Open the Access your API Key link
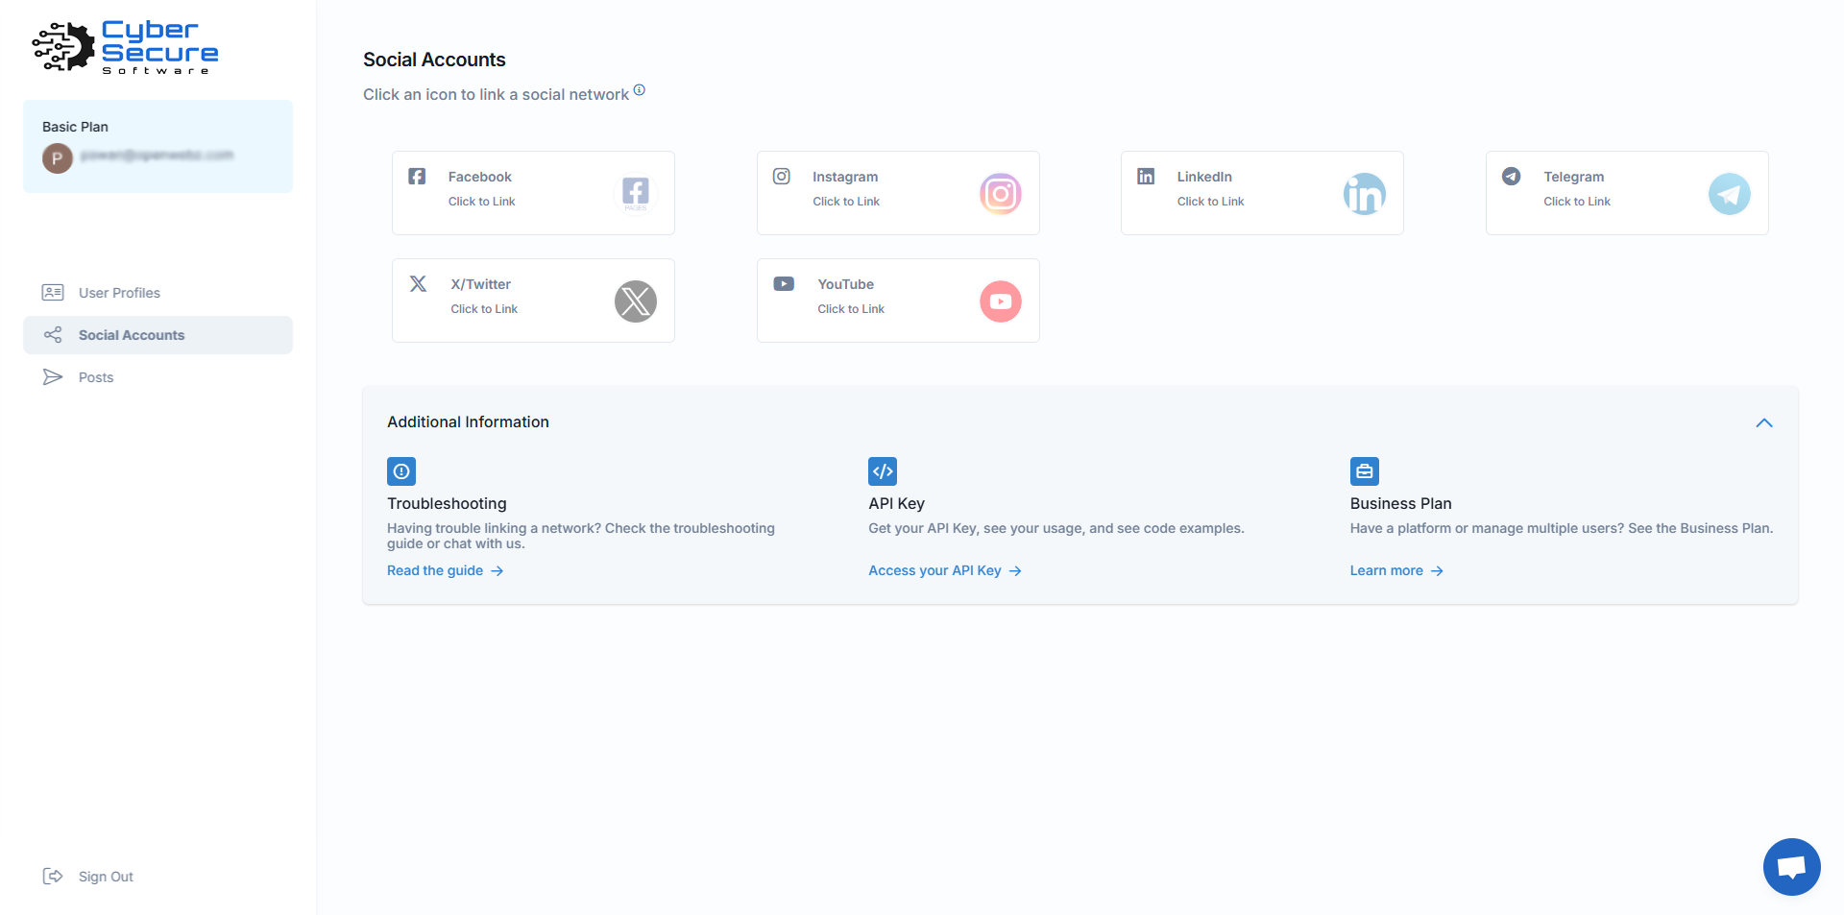The width and height of the screenshot is (1844, 915). click(x=944, y=570)
